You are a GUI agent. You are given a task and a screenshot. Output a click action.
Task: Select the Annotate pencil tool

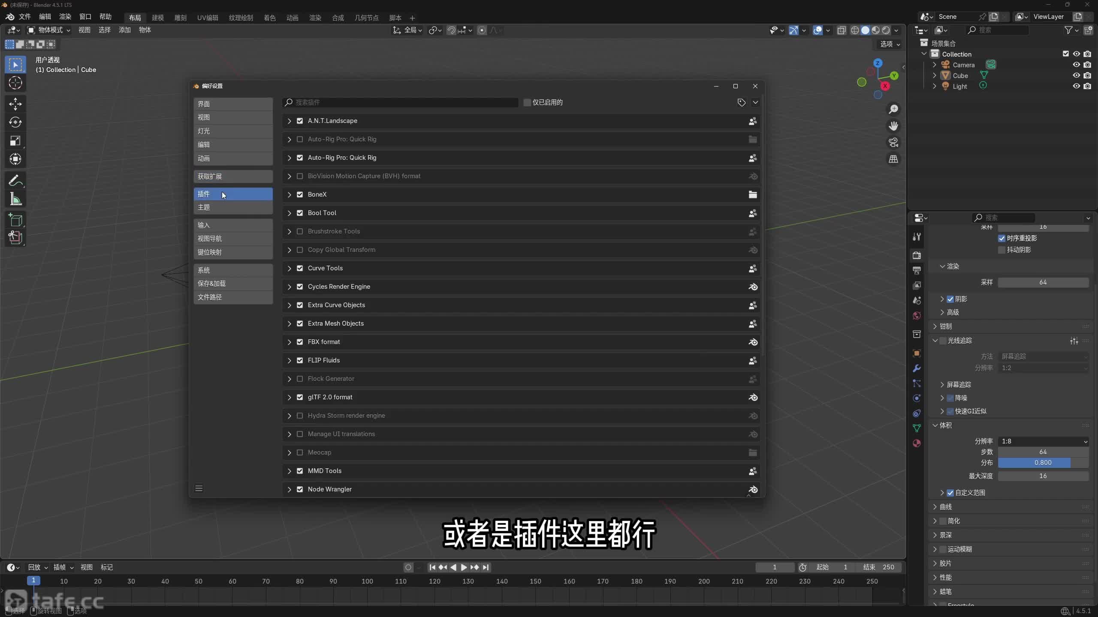click(x=15, y=180)
